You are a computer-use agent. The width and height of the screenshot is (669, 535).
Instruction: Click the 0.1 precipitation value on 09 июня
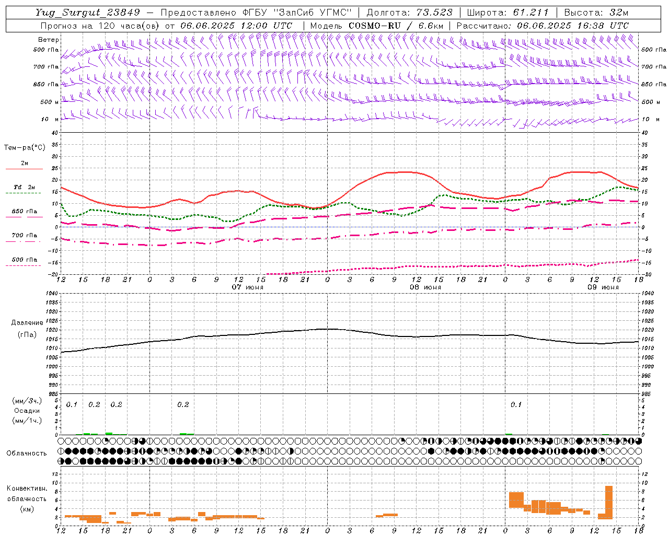tap(516, 404)
